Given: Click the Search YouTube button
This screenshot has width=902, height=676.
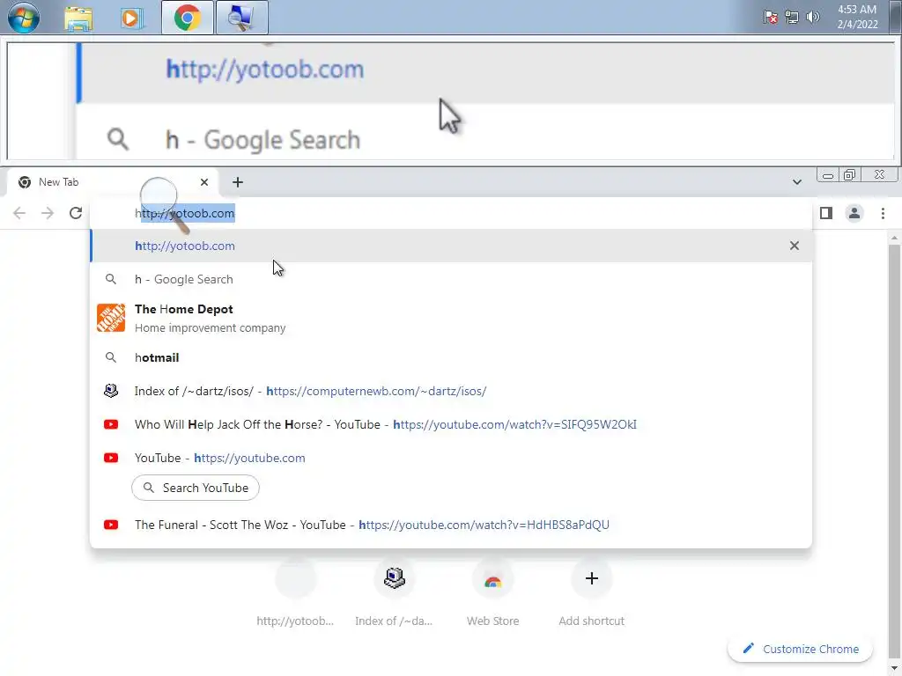Looking at the screenshot, I should tap(196, 488).
